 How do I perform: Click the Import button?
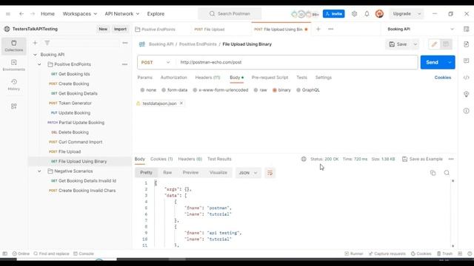click(120, 30)
